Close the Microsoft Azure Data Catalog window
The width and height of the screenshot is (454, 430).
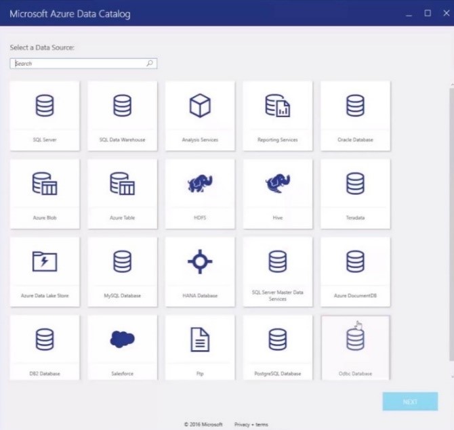pos(447,13)
